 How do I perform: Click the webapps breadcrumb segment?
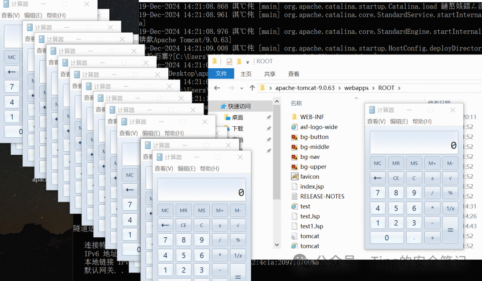(356, 88)
